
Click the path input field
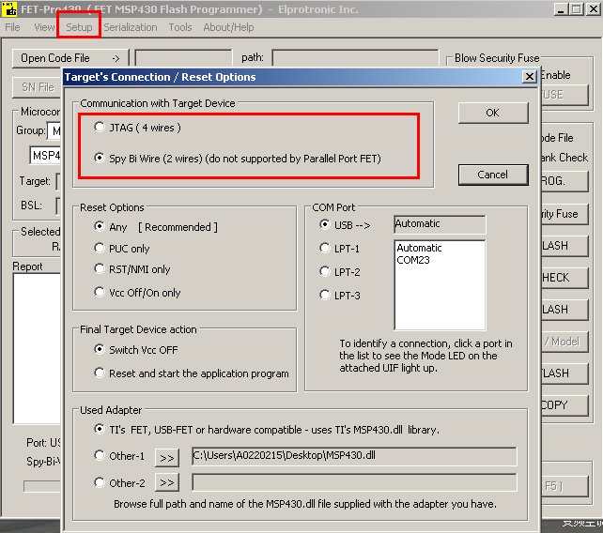coord(355,58)
